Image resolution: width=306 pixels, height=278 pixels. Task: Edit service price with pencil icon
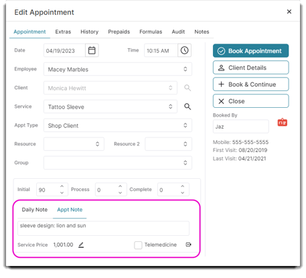pyautogui.click(x=81, y=245)
